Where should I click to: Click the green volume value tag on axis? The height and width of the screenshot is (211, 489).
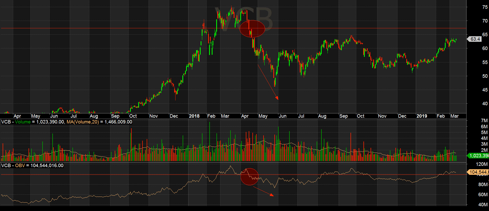(x=478, y=156)
